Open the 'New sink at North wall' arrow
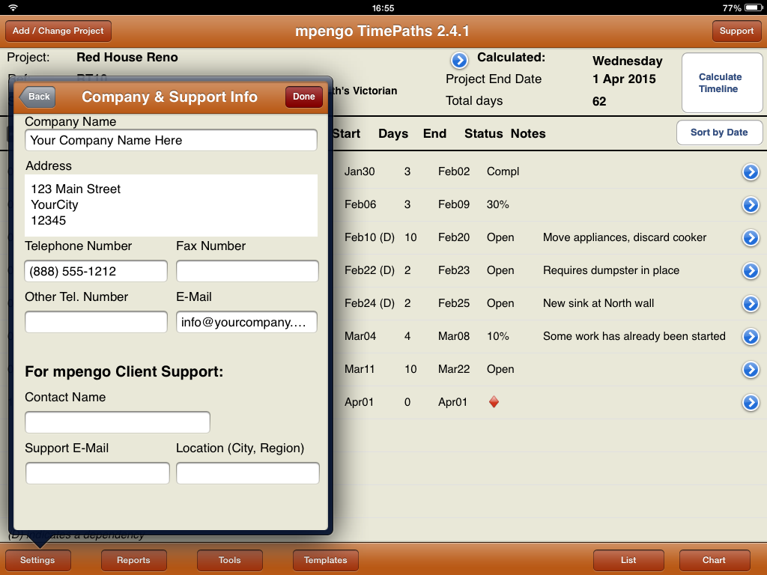The height and width of the screenshot is (575, 767). click(751, 304)
